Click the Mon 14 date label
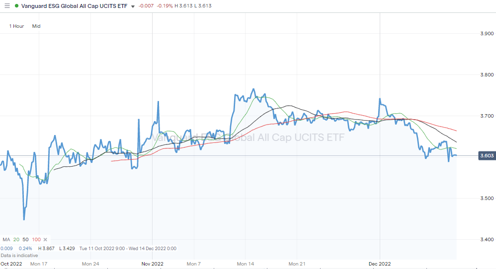This screenshot has width=496, height=269. point(245,264)
